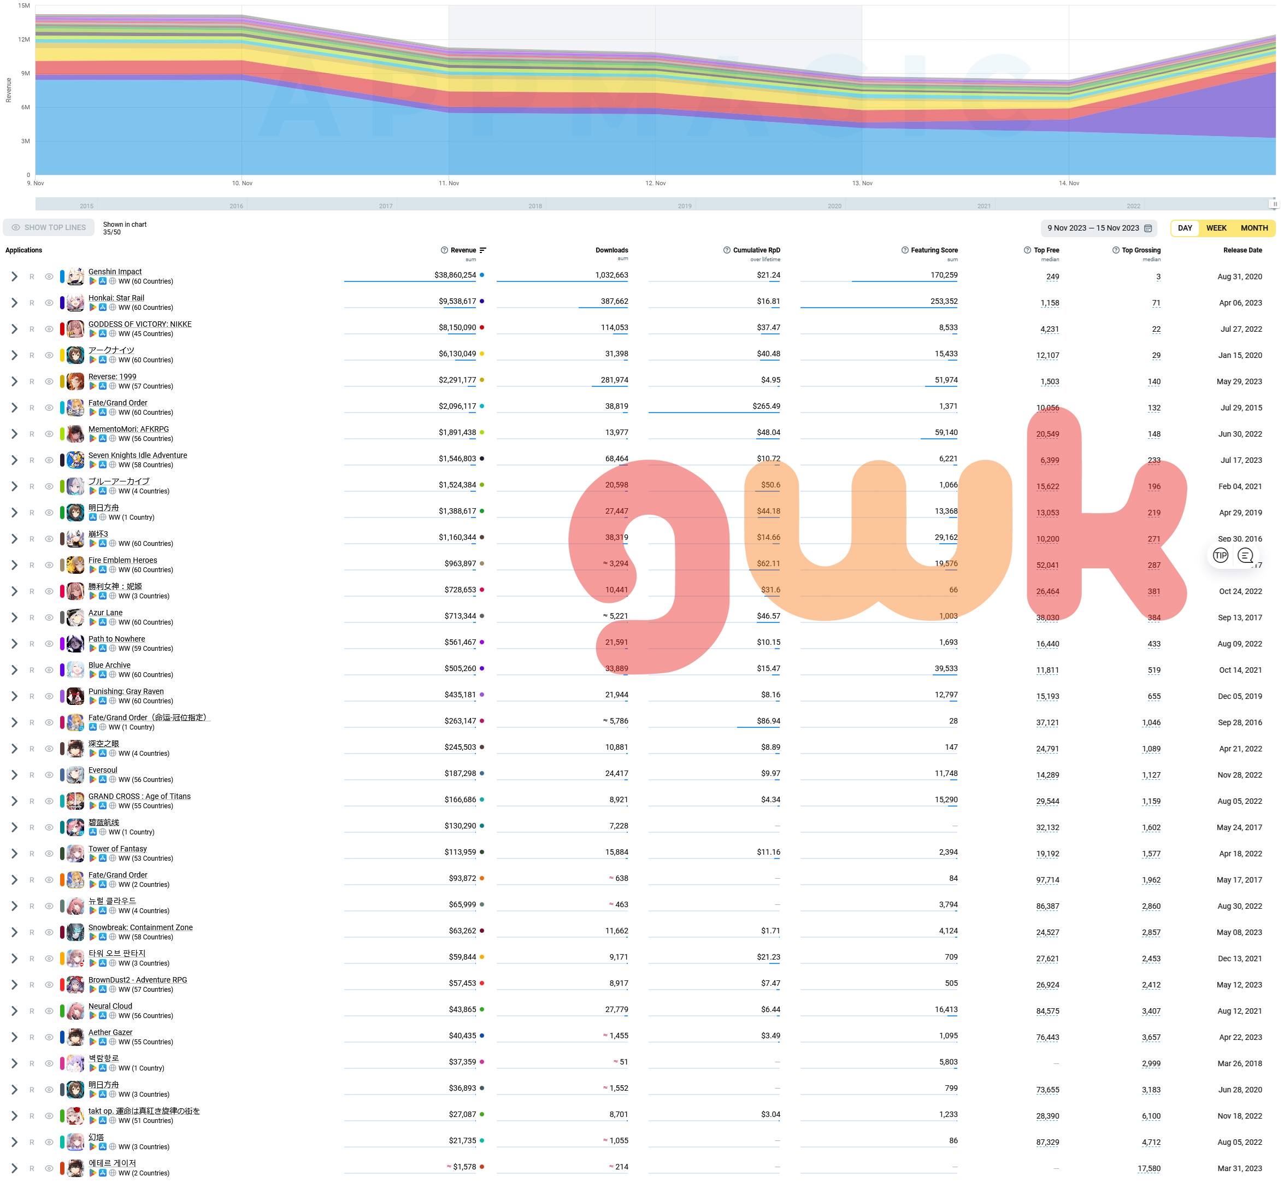Click the Fate/Grand Order (60 Countries) app icon
Viewport: 1284px width, 1182px height.
(x=75, y=408)
